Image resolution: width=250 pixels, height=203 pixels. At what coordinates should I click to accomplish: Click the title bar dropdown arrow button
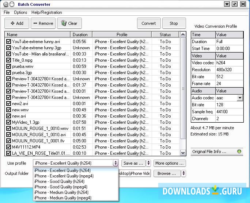pos(227,4)
